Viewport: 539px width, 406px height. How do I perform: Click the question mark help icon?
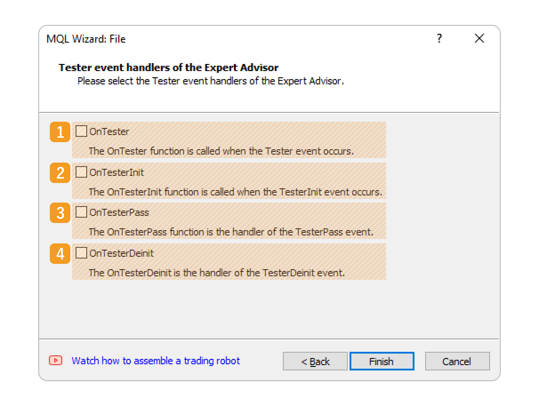(439, 39)
